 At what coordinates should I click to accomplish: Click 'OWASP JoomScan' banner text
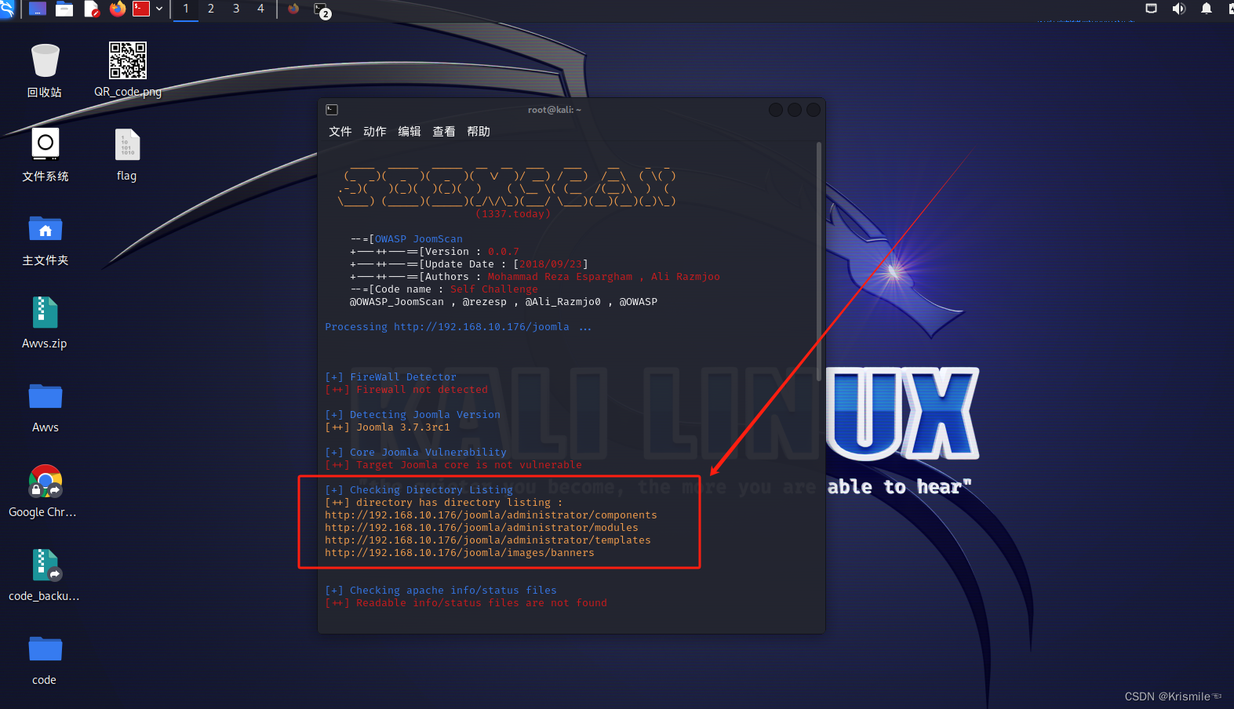click(x=419, y=239)
